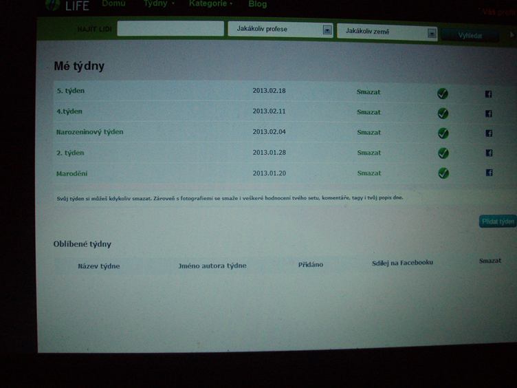This screenshot has width=517, height=388.
Task: Toggle the green checkmark for Marodění
Action: tap(443, 173)
